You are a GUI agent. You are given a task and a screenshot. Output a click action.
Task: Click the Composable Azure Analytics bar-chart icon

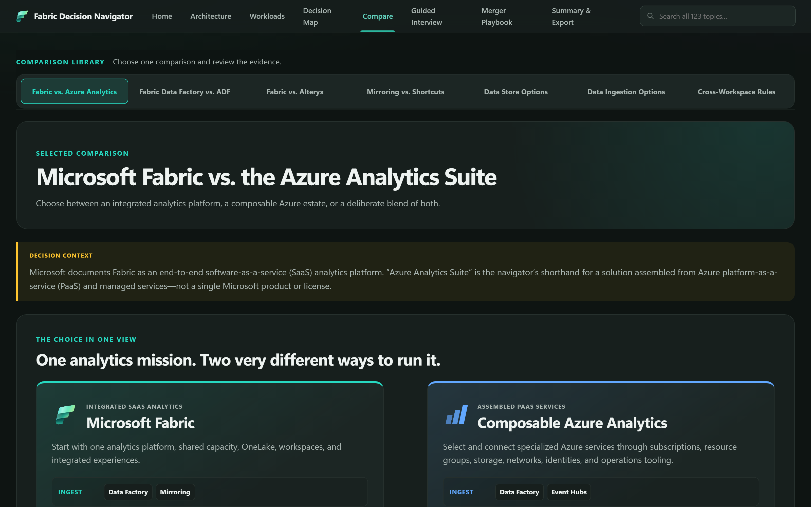(456, 415)
